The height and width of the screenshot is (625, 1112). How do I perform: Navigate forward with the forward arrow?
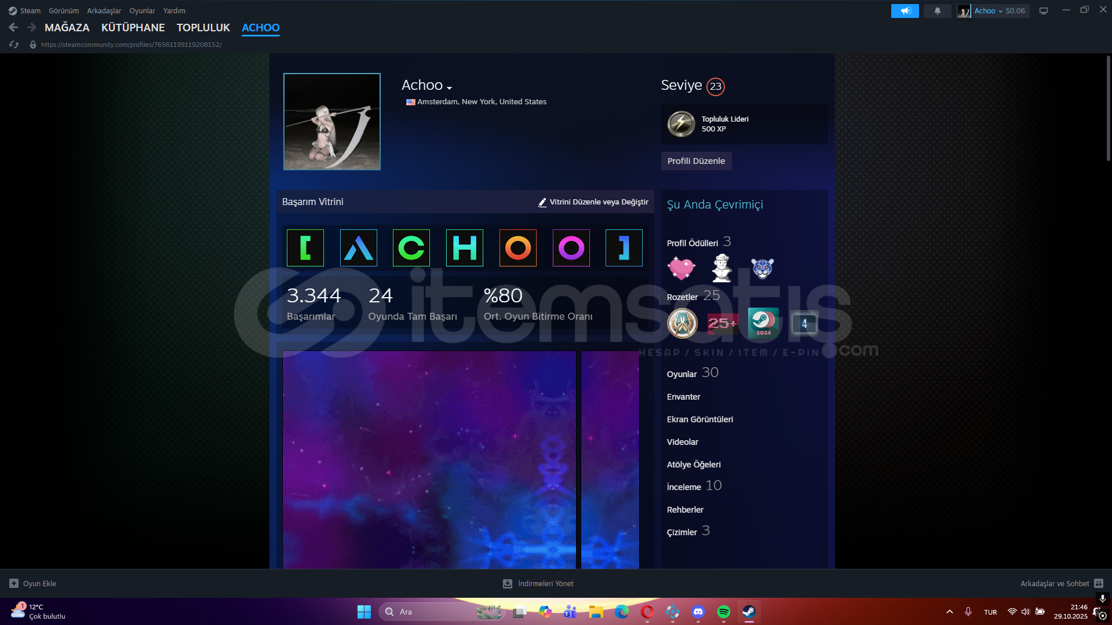(x=32, y=27)
